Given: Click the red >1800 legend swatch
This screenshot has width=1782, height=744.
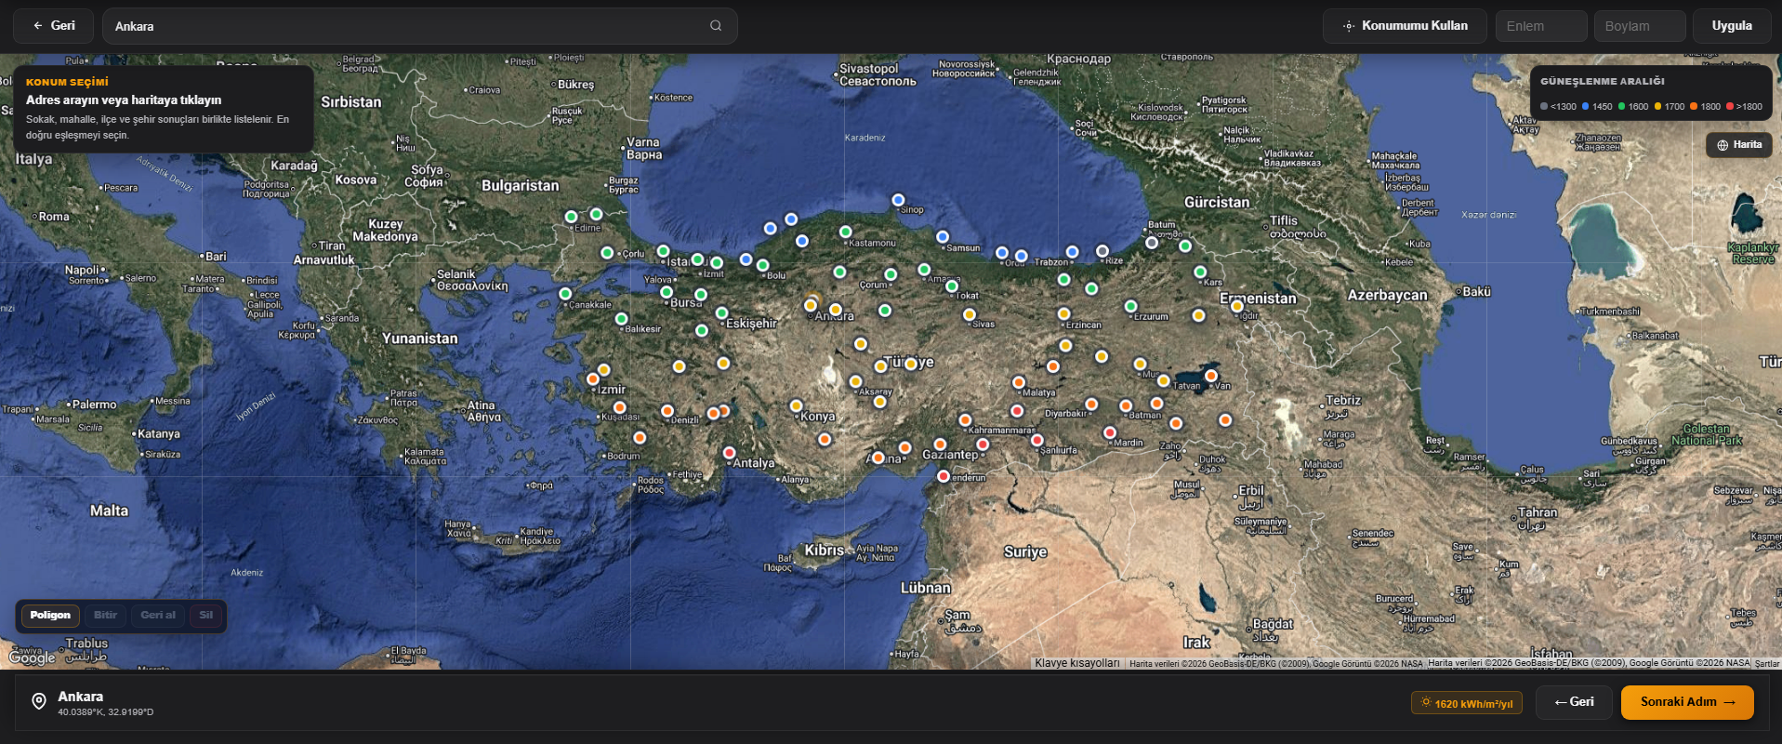Looking at the screenshot, I should 1729,107.
